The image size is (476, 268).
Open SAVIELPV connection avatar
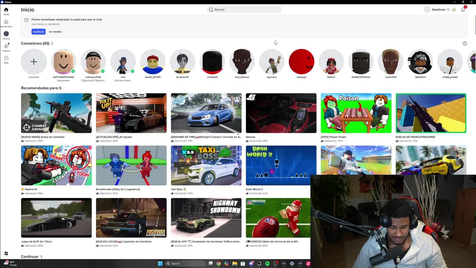pyautogui.click(x=420, y=61)
